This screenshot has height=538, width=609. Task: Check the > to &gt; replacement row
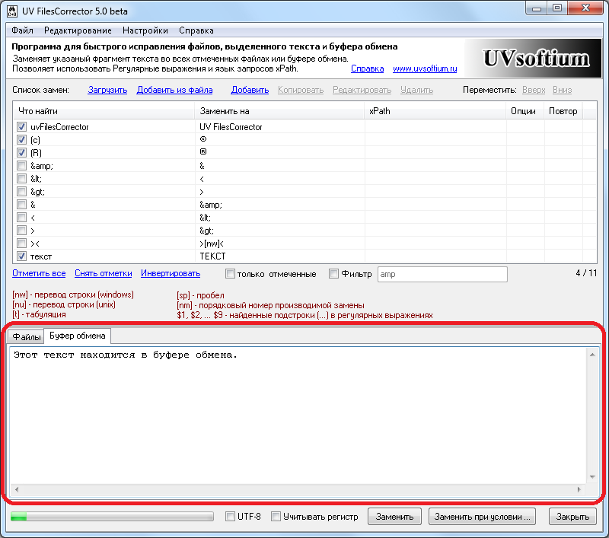[x=21, y=230]
